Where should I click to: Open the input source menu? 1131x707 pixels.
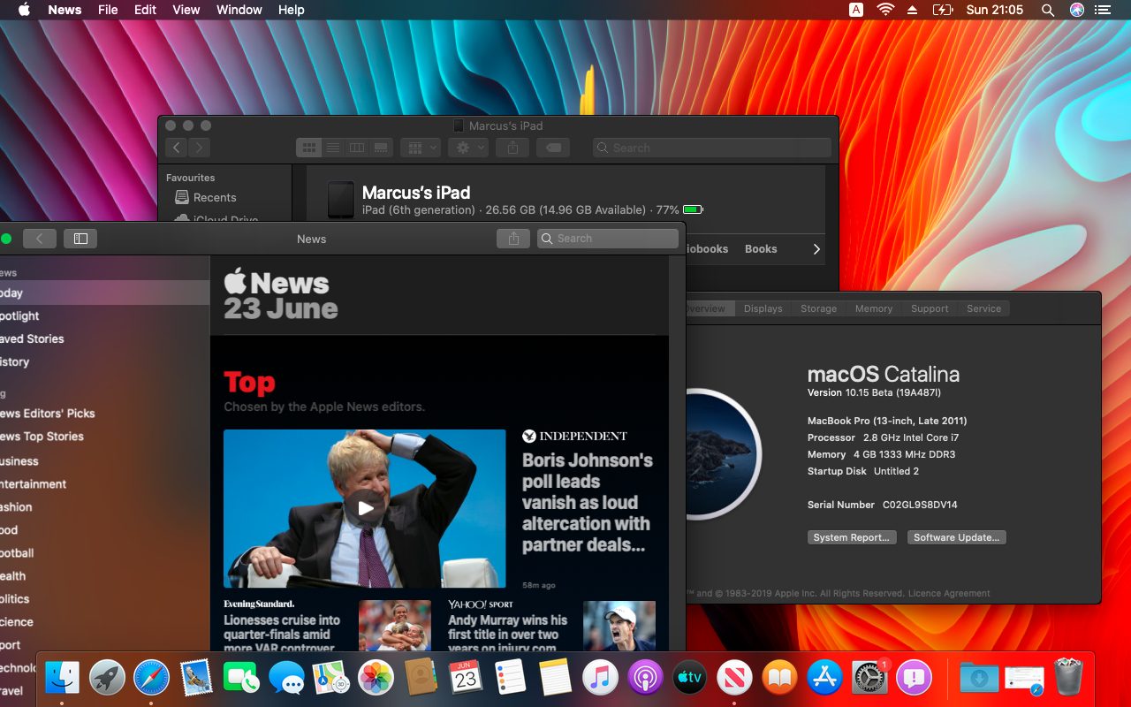point(856,10)
